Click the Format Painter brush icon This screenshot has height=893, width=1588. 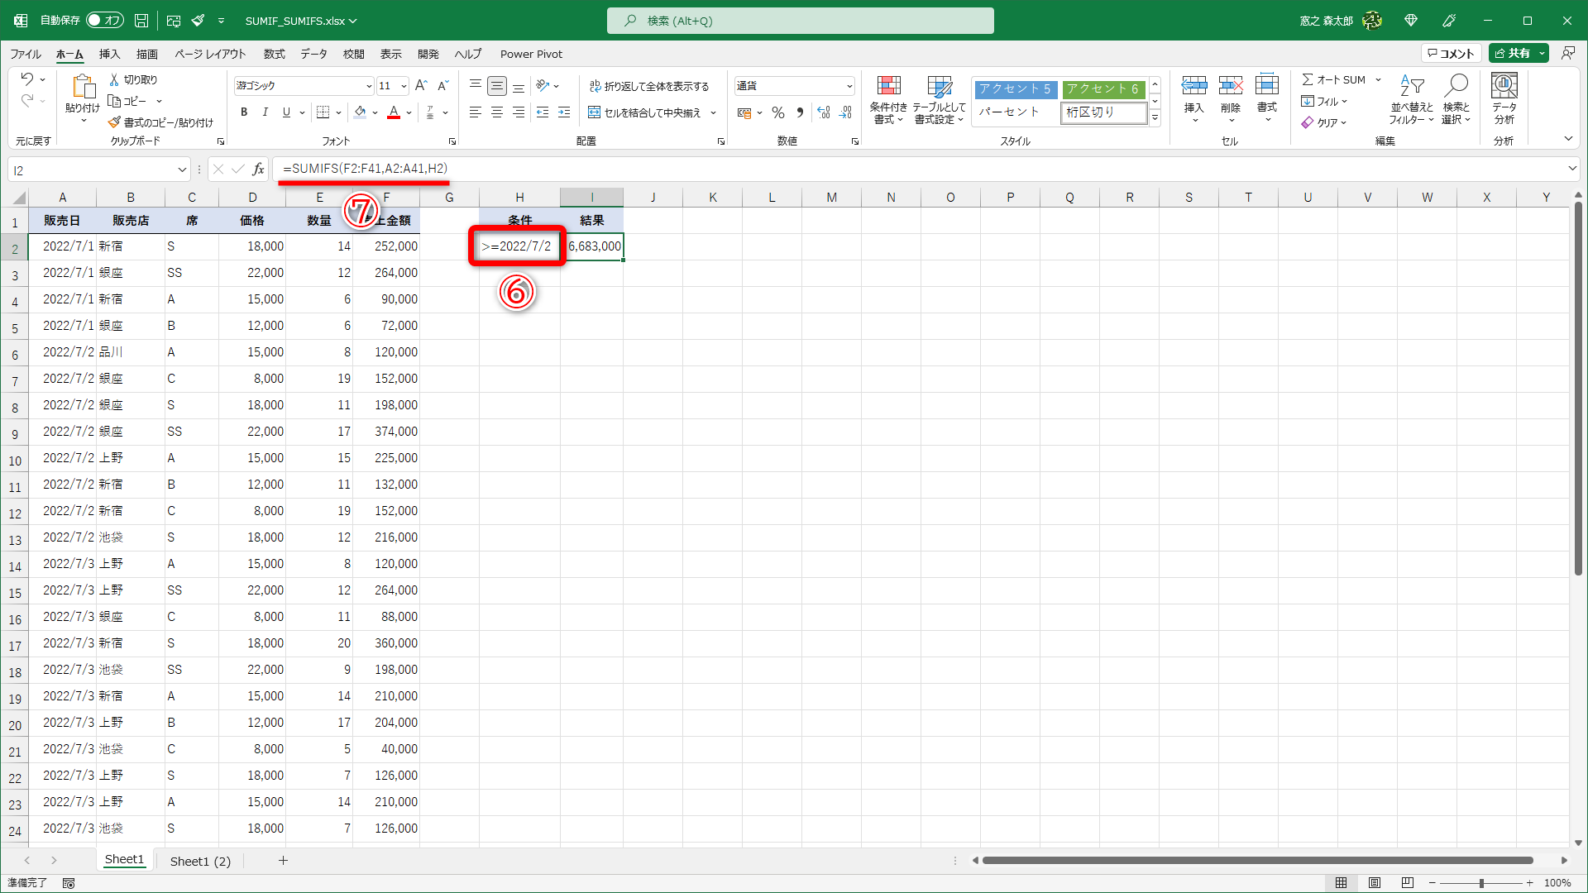click(x=115, y=122)
